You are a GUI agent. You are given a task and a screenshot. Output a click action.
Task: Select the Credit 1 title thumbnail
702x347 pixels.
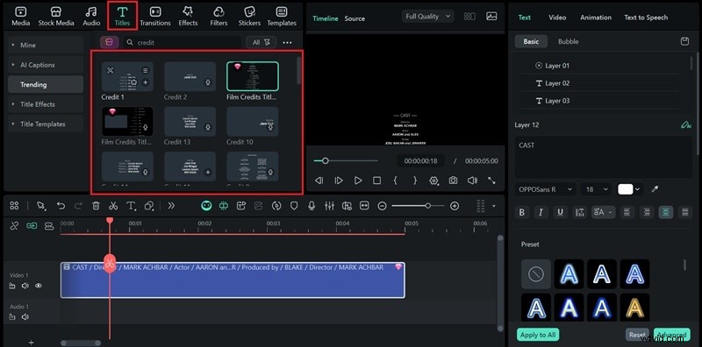127,76
